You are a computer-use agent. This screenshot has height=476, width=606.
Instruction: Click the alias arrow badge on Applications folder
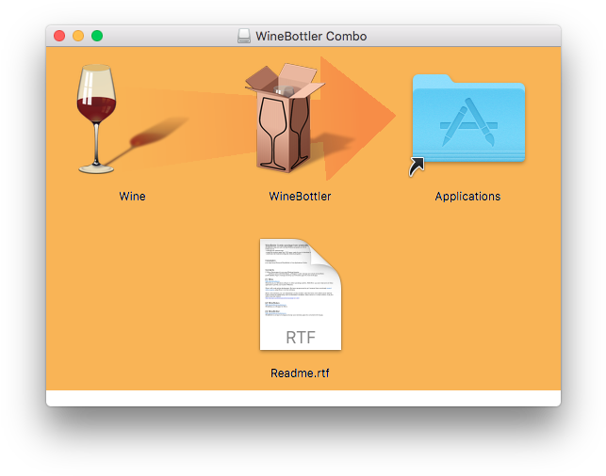(x=416, y=167)
